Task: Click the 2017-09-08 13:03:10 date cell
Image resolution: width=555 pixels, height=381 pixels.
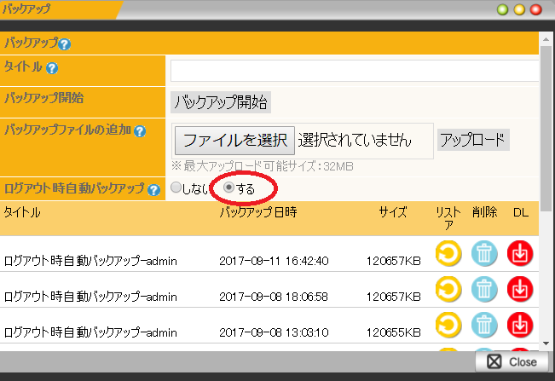Action: click(274, 333)
